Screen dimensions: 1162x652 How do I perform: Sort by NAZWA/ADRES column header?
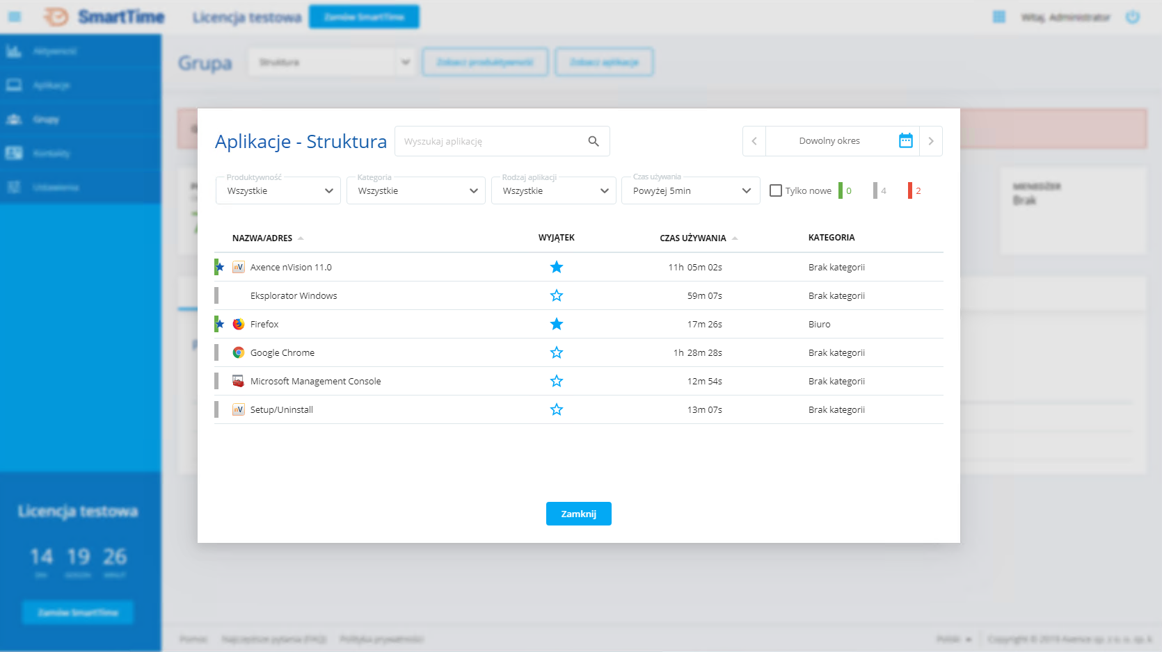(x=262, y=238)
